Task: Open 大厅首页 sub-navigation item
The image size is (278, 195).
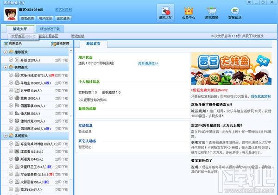Action: 18,36
